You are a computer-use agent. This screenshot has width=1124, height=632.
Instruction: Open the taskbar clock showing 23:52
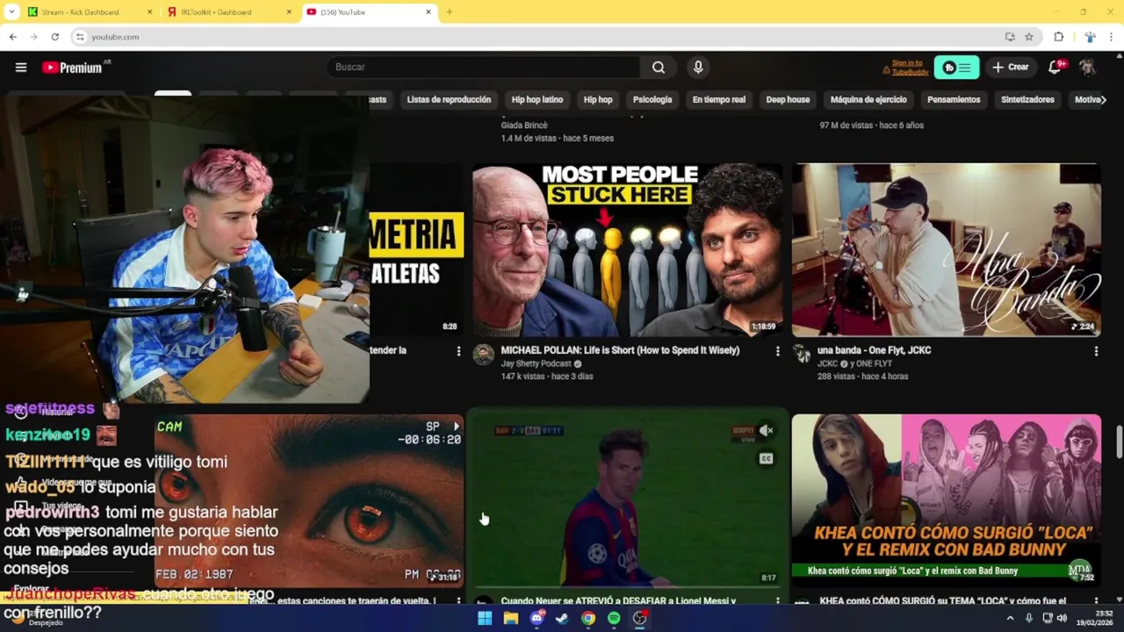click(1095, 618)
